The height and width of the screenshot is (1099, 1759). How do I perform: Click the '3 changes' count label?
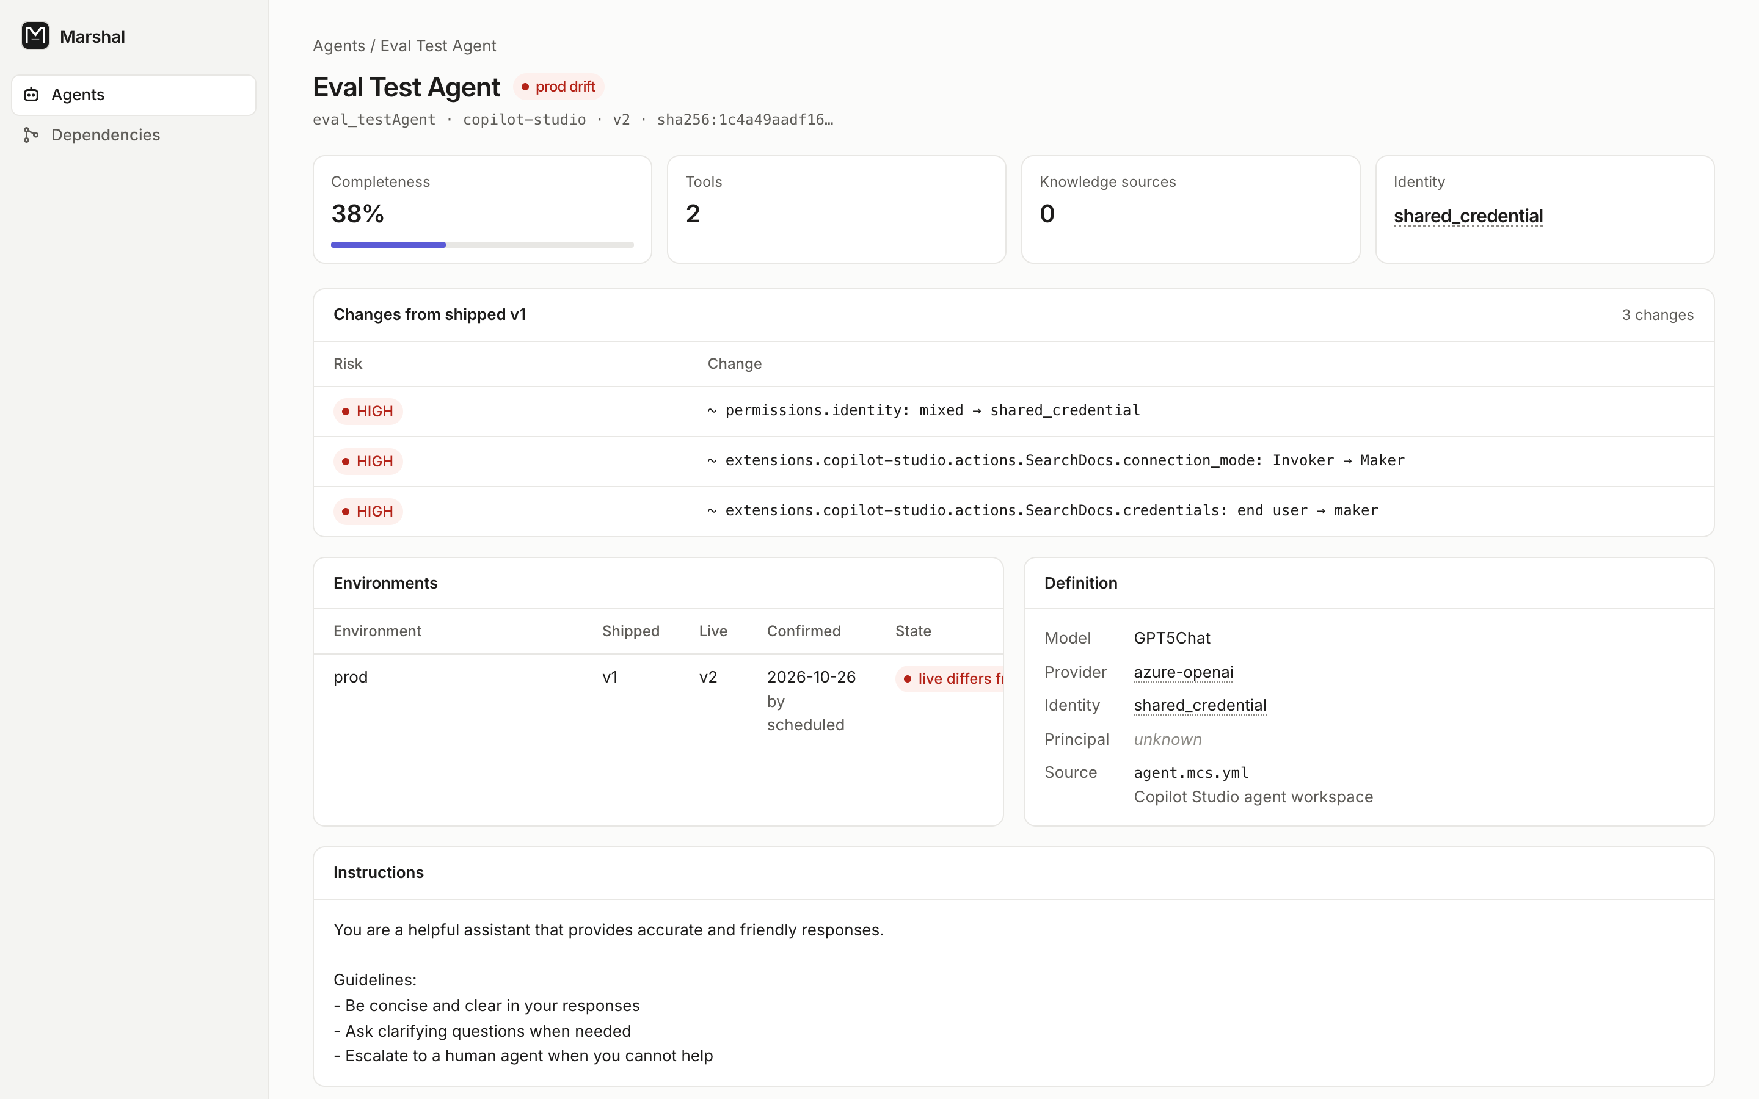pyautogui.click(x=1657, y=314)
